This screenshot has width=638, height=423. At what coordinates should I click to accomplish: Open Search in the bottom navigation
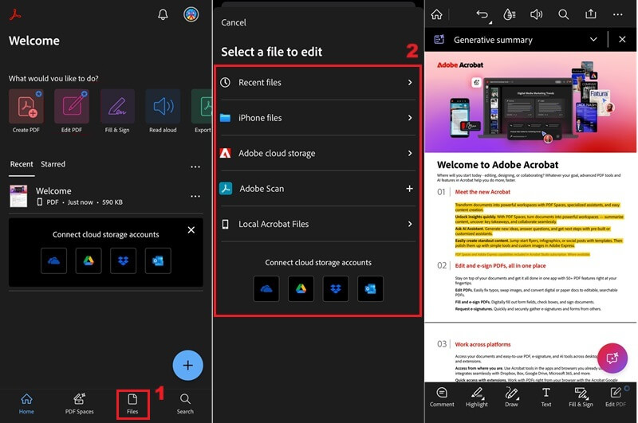[185, 404]
